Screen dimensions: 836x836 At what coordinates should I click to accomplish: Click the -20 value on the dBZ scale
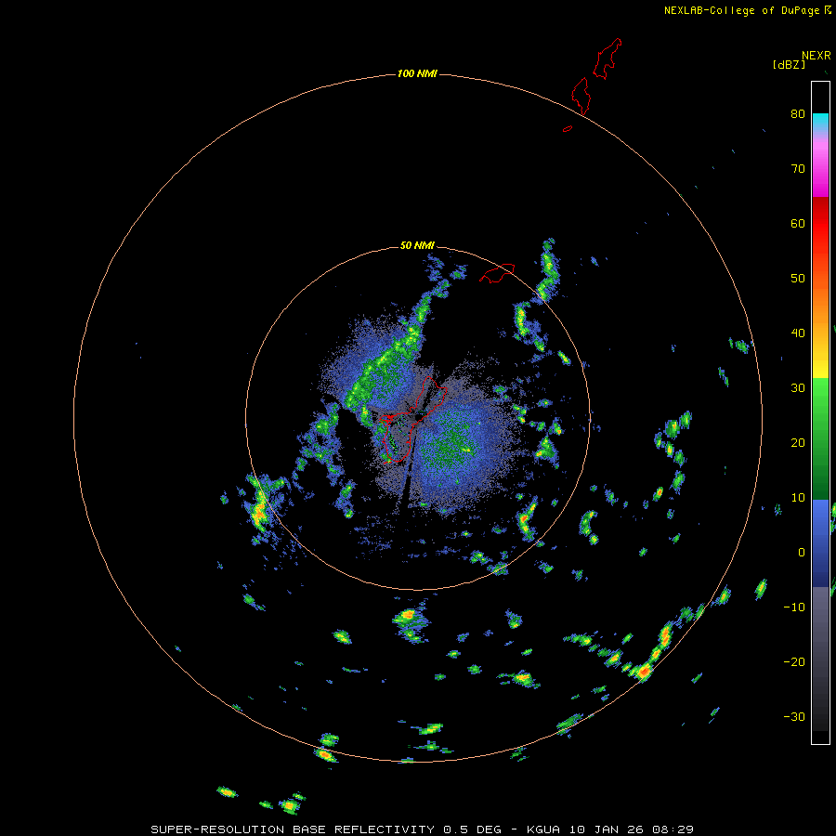[x=794, y=661]
